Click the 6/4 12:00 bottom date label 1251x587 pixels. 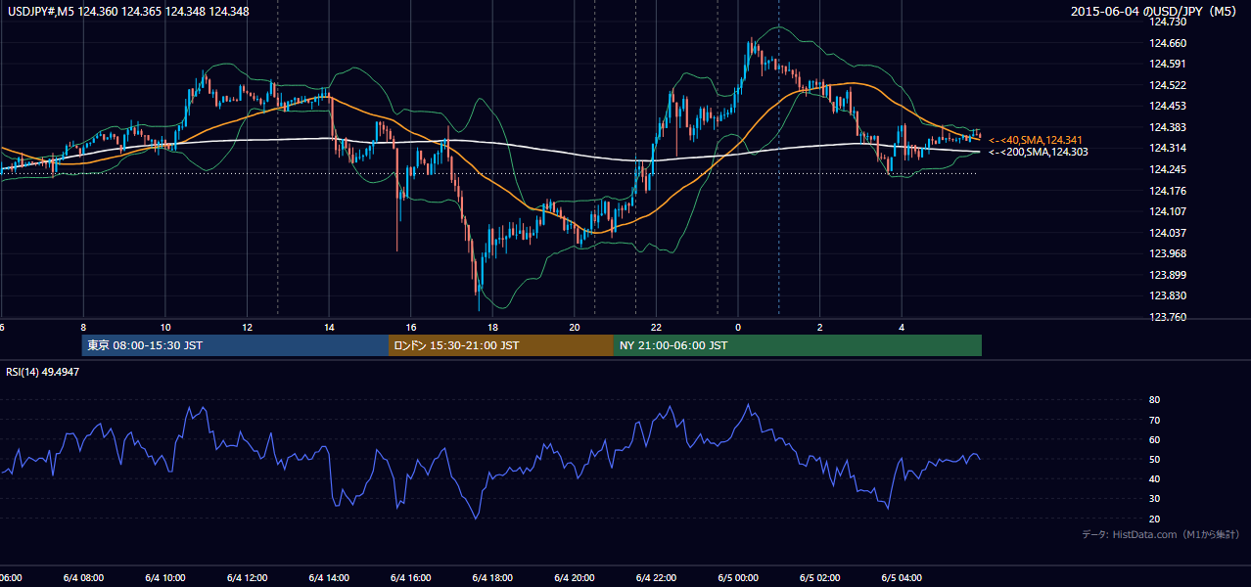coord(247,577)
